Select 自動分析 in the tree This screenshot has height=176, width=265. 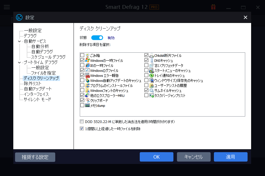tap(40, 47)
